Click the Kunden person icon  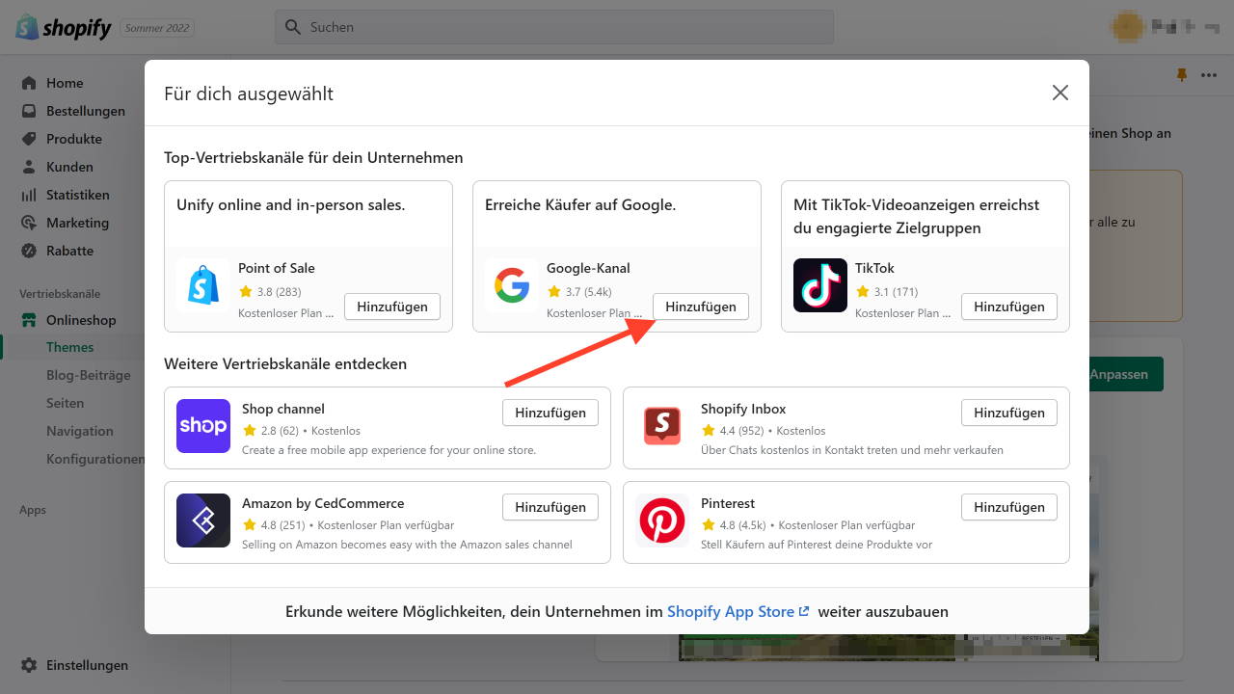coord(29,167)
